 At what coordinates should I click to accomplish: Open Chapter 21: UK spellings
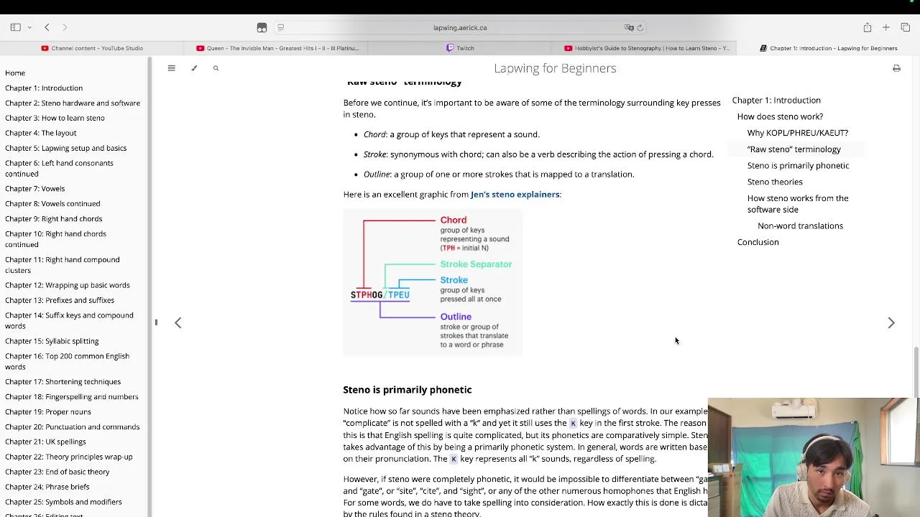(x=45, y=442)
